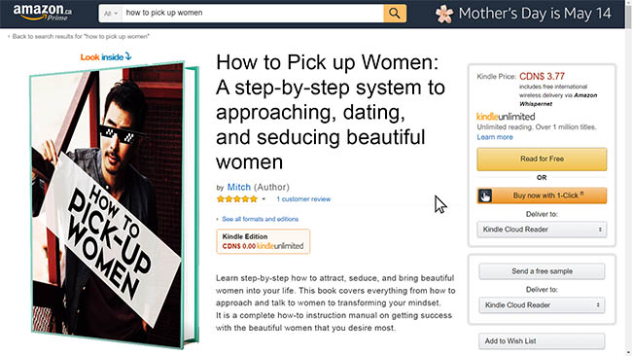Select the Kindle Edition format tab
Viewport: 632px width, 356px height.
tap(263, 241)
